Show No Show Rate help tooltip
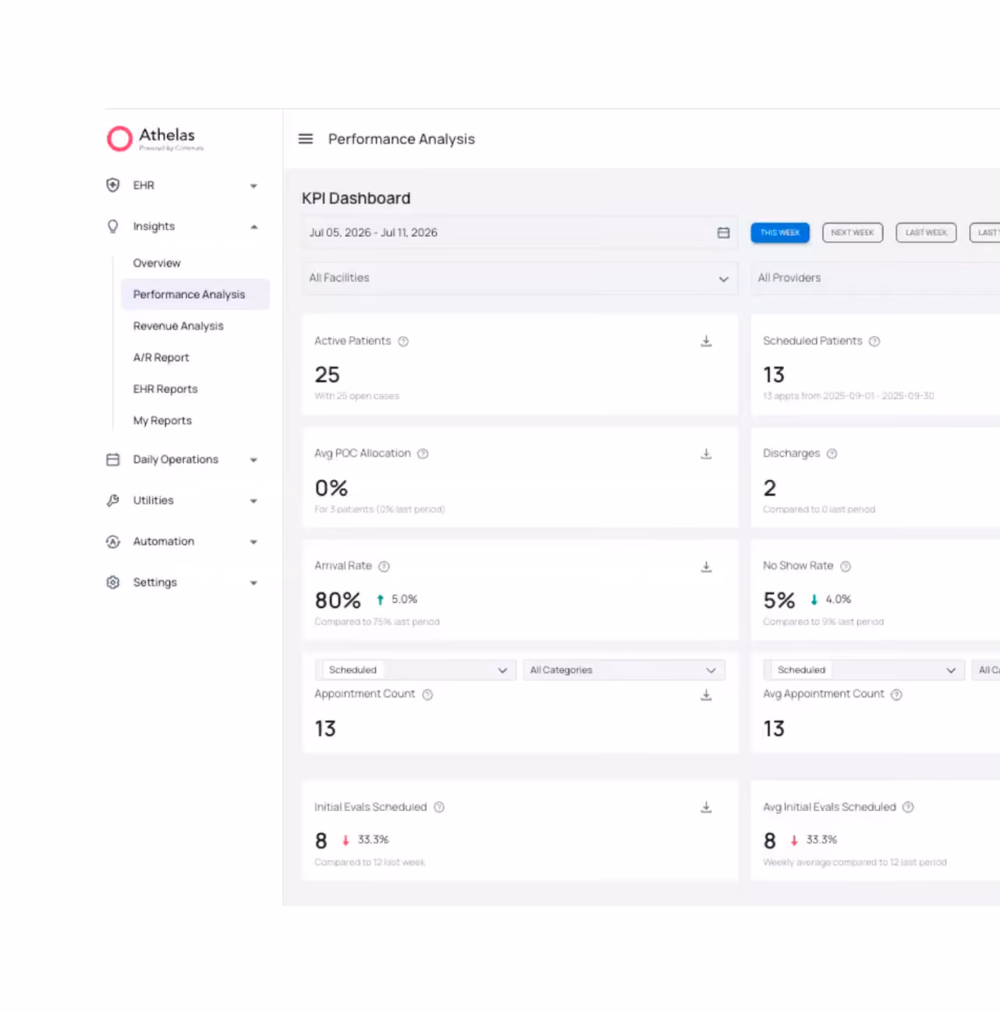The height and width of the screenshot is (1012, 1000). [x=846, y=567]
